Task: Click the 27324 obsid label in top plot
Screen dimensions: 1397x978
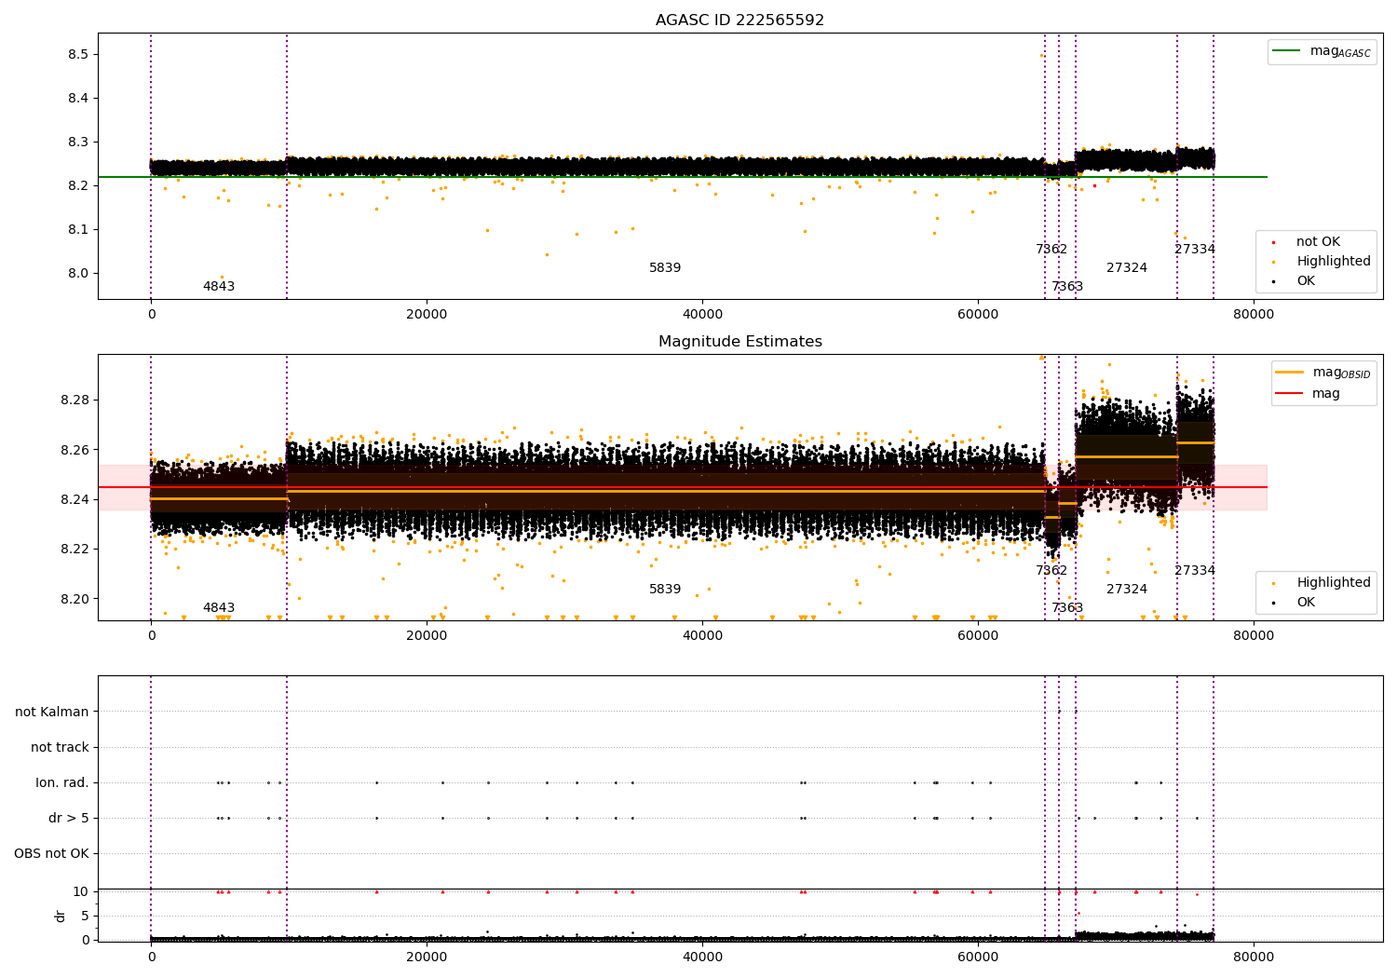Action: click(x=1127, y=268)
